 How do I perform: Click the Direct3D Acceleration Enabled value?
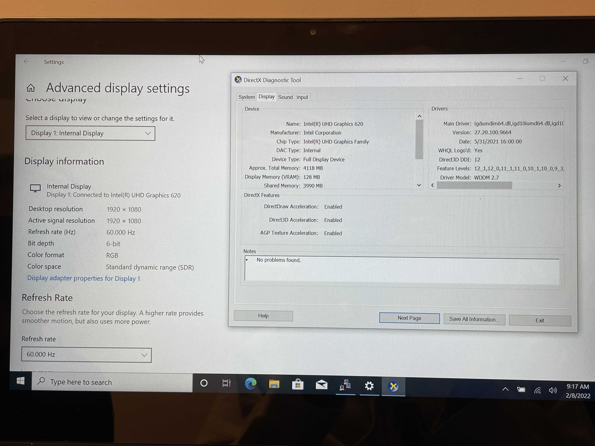click(333, 220)
